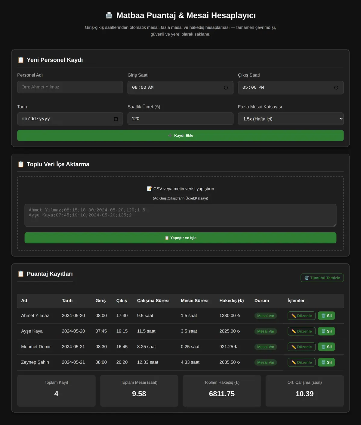
Task: Click the Mesai Var badge for Ahmet Yılmaz
Action: pos(266,316)
